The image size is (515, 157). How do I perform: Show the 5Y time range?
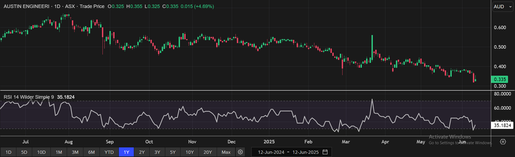click(x=172, y=152)
